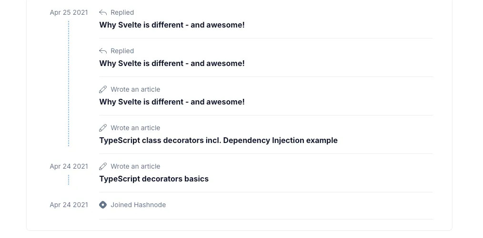Click the topmost reply arrow icon
483x238 pixels.
click(x=103, y=12)
